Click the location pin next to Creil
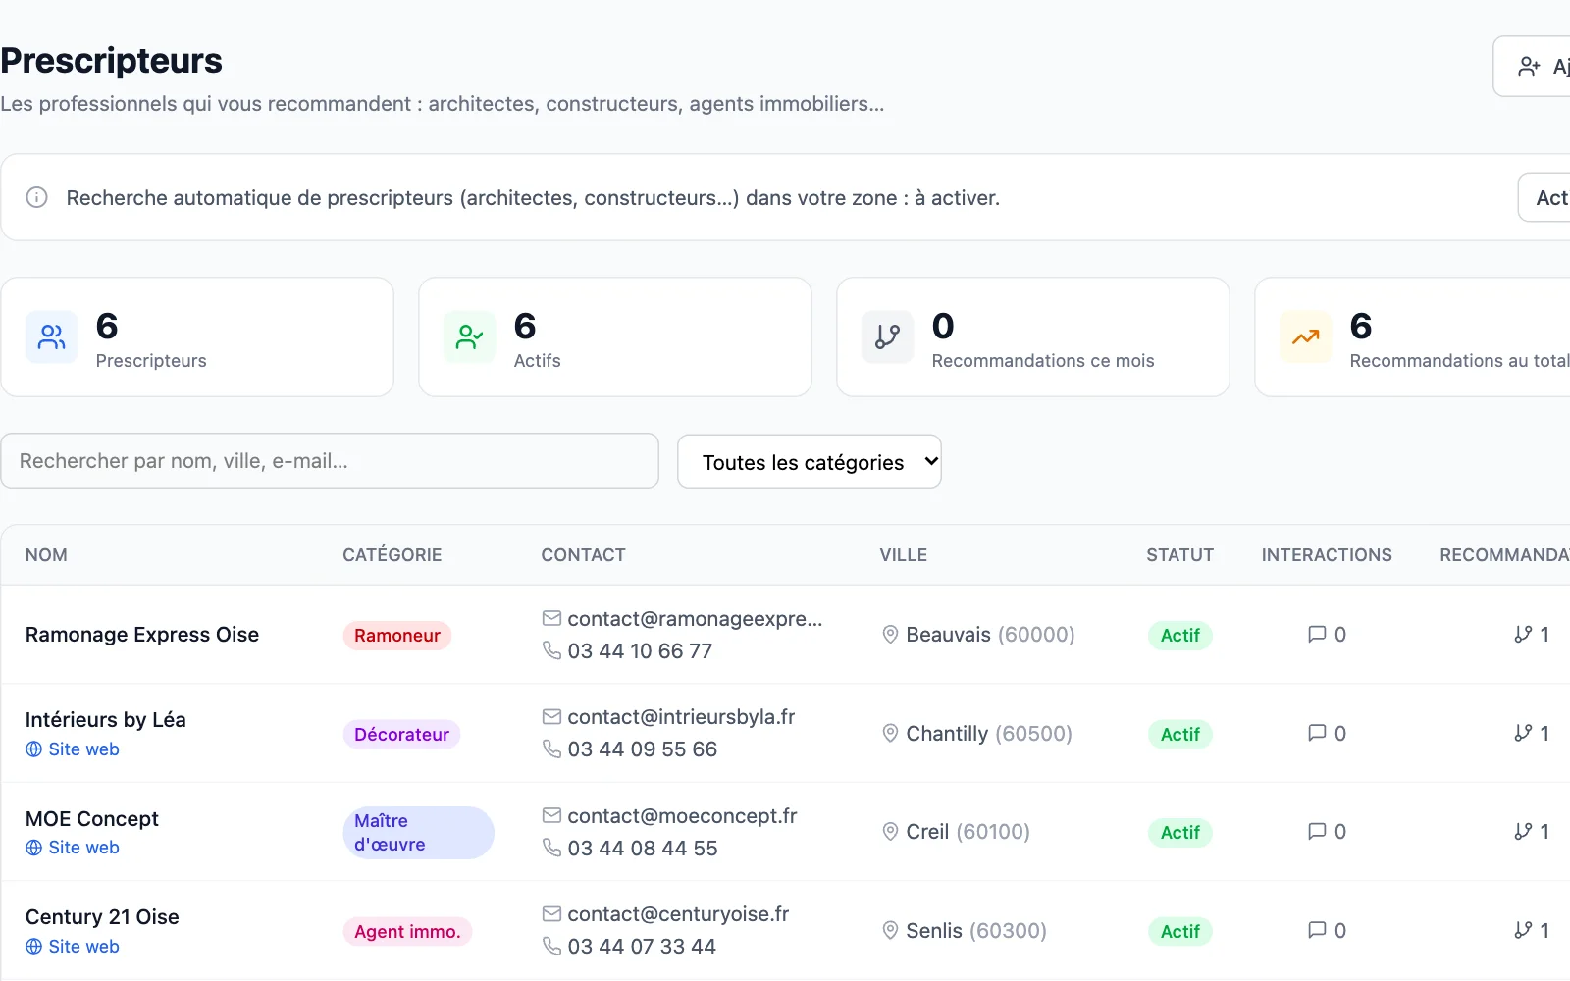 coord(890,832)
